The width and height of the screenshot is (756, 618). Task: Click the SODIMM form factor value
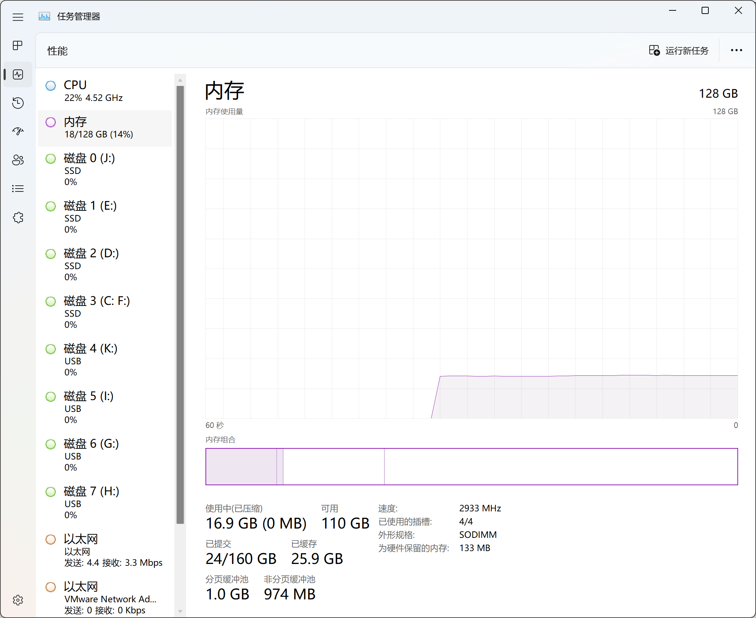(478, 535)
